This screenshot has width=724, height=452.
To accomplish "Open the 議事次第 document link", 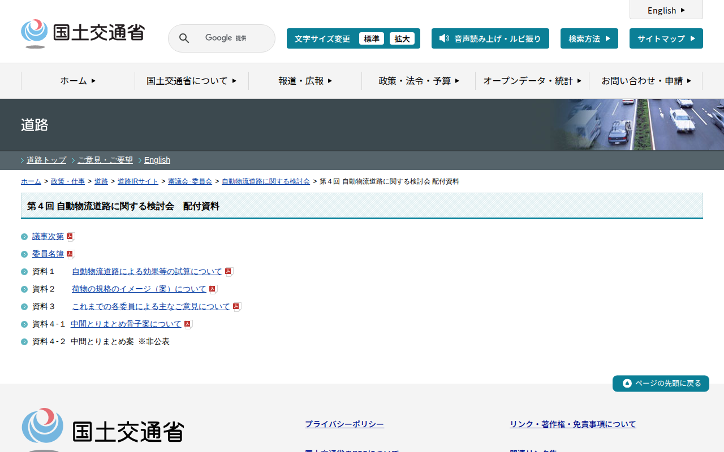I will [48, 237].
